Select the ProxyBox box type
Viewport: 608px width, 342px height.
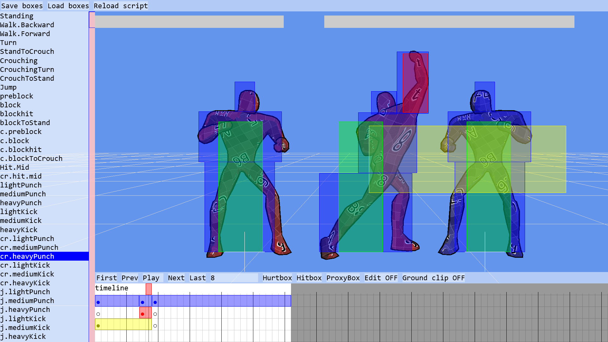click(x=343, y=278)
